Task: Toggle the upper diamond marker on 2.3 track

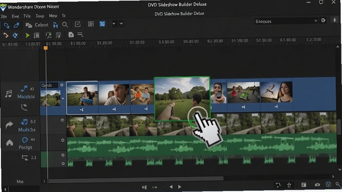Action: (x=63, y=155)
